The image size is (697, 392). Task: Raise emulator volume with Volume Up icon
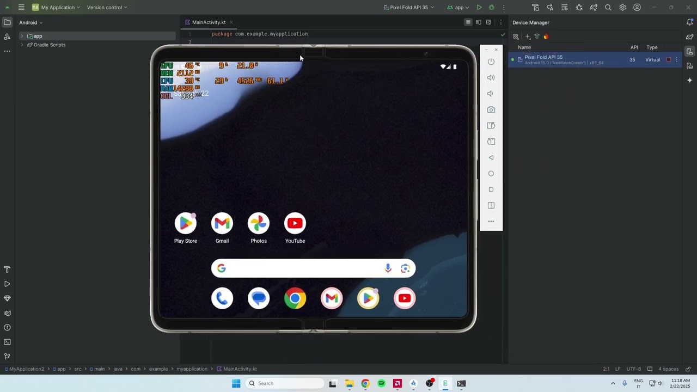[x=491, y=78]
